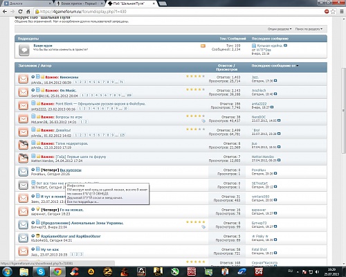Open last post arrow beside Arschloch

pos(275,94)
